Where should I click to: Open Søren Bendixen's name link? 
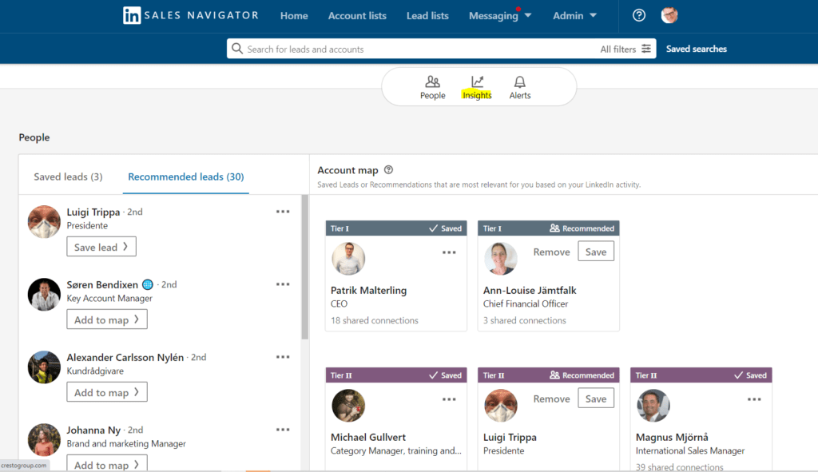point(102,285)
